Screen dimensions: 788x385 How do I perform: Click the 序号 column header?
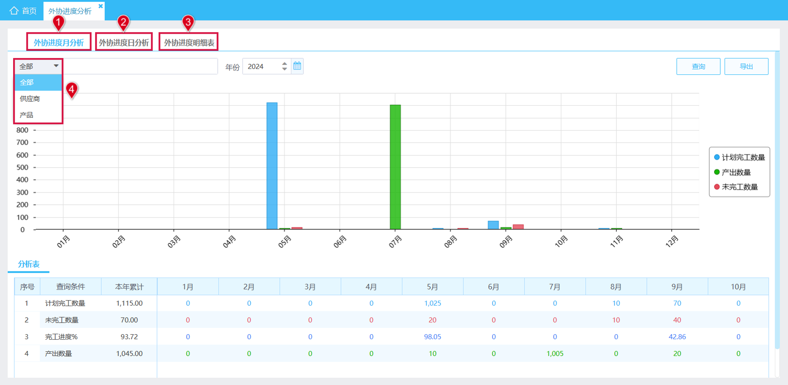coord(27,287)
